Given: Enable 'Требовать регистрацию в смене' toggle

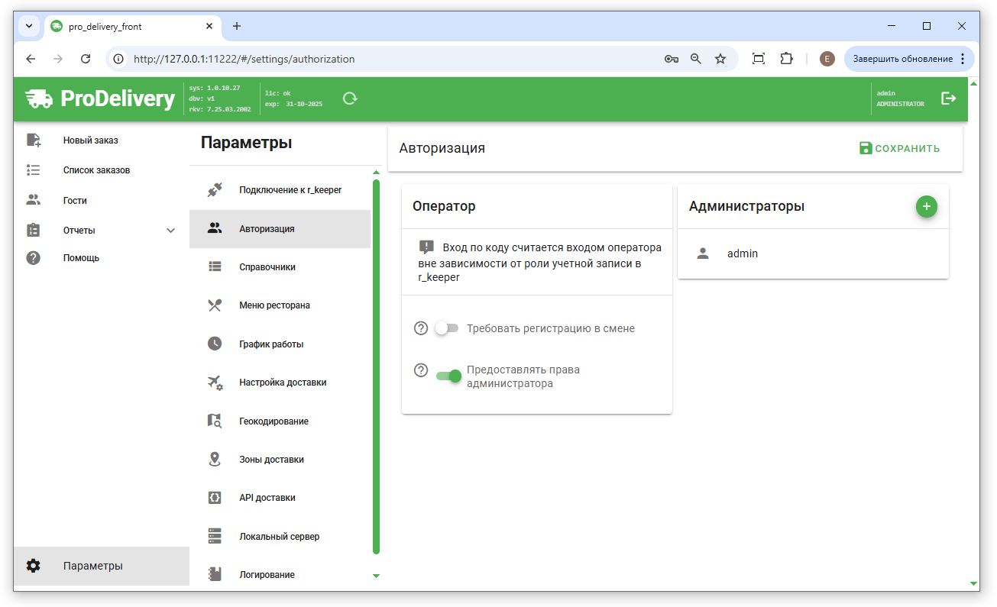Looking at the screenshot, I should click(447, 328).
